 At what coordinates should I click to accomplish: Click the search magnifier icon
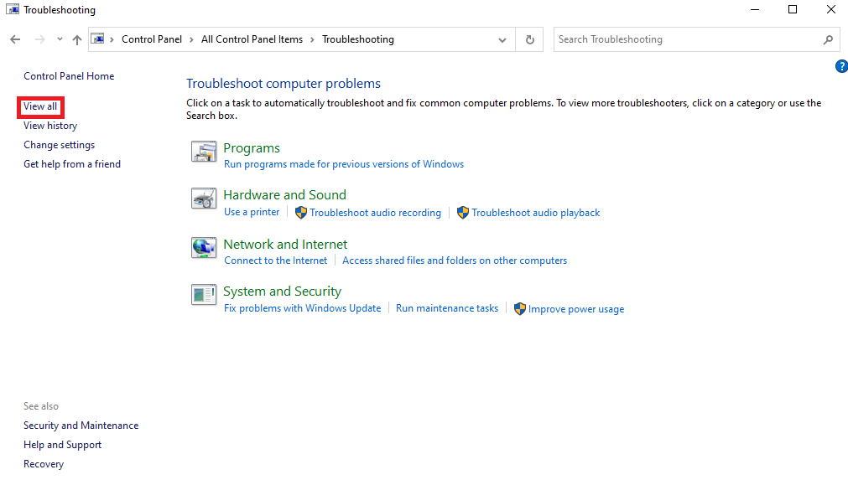[x=828, y=39]
